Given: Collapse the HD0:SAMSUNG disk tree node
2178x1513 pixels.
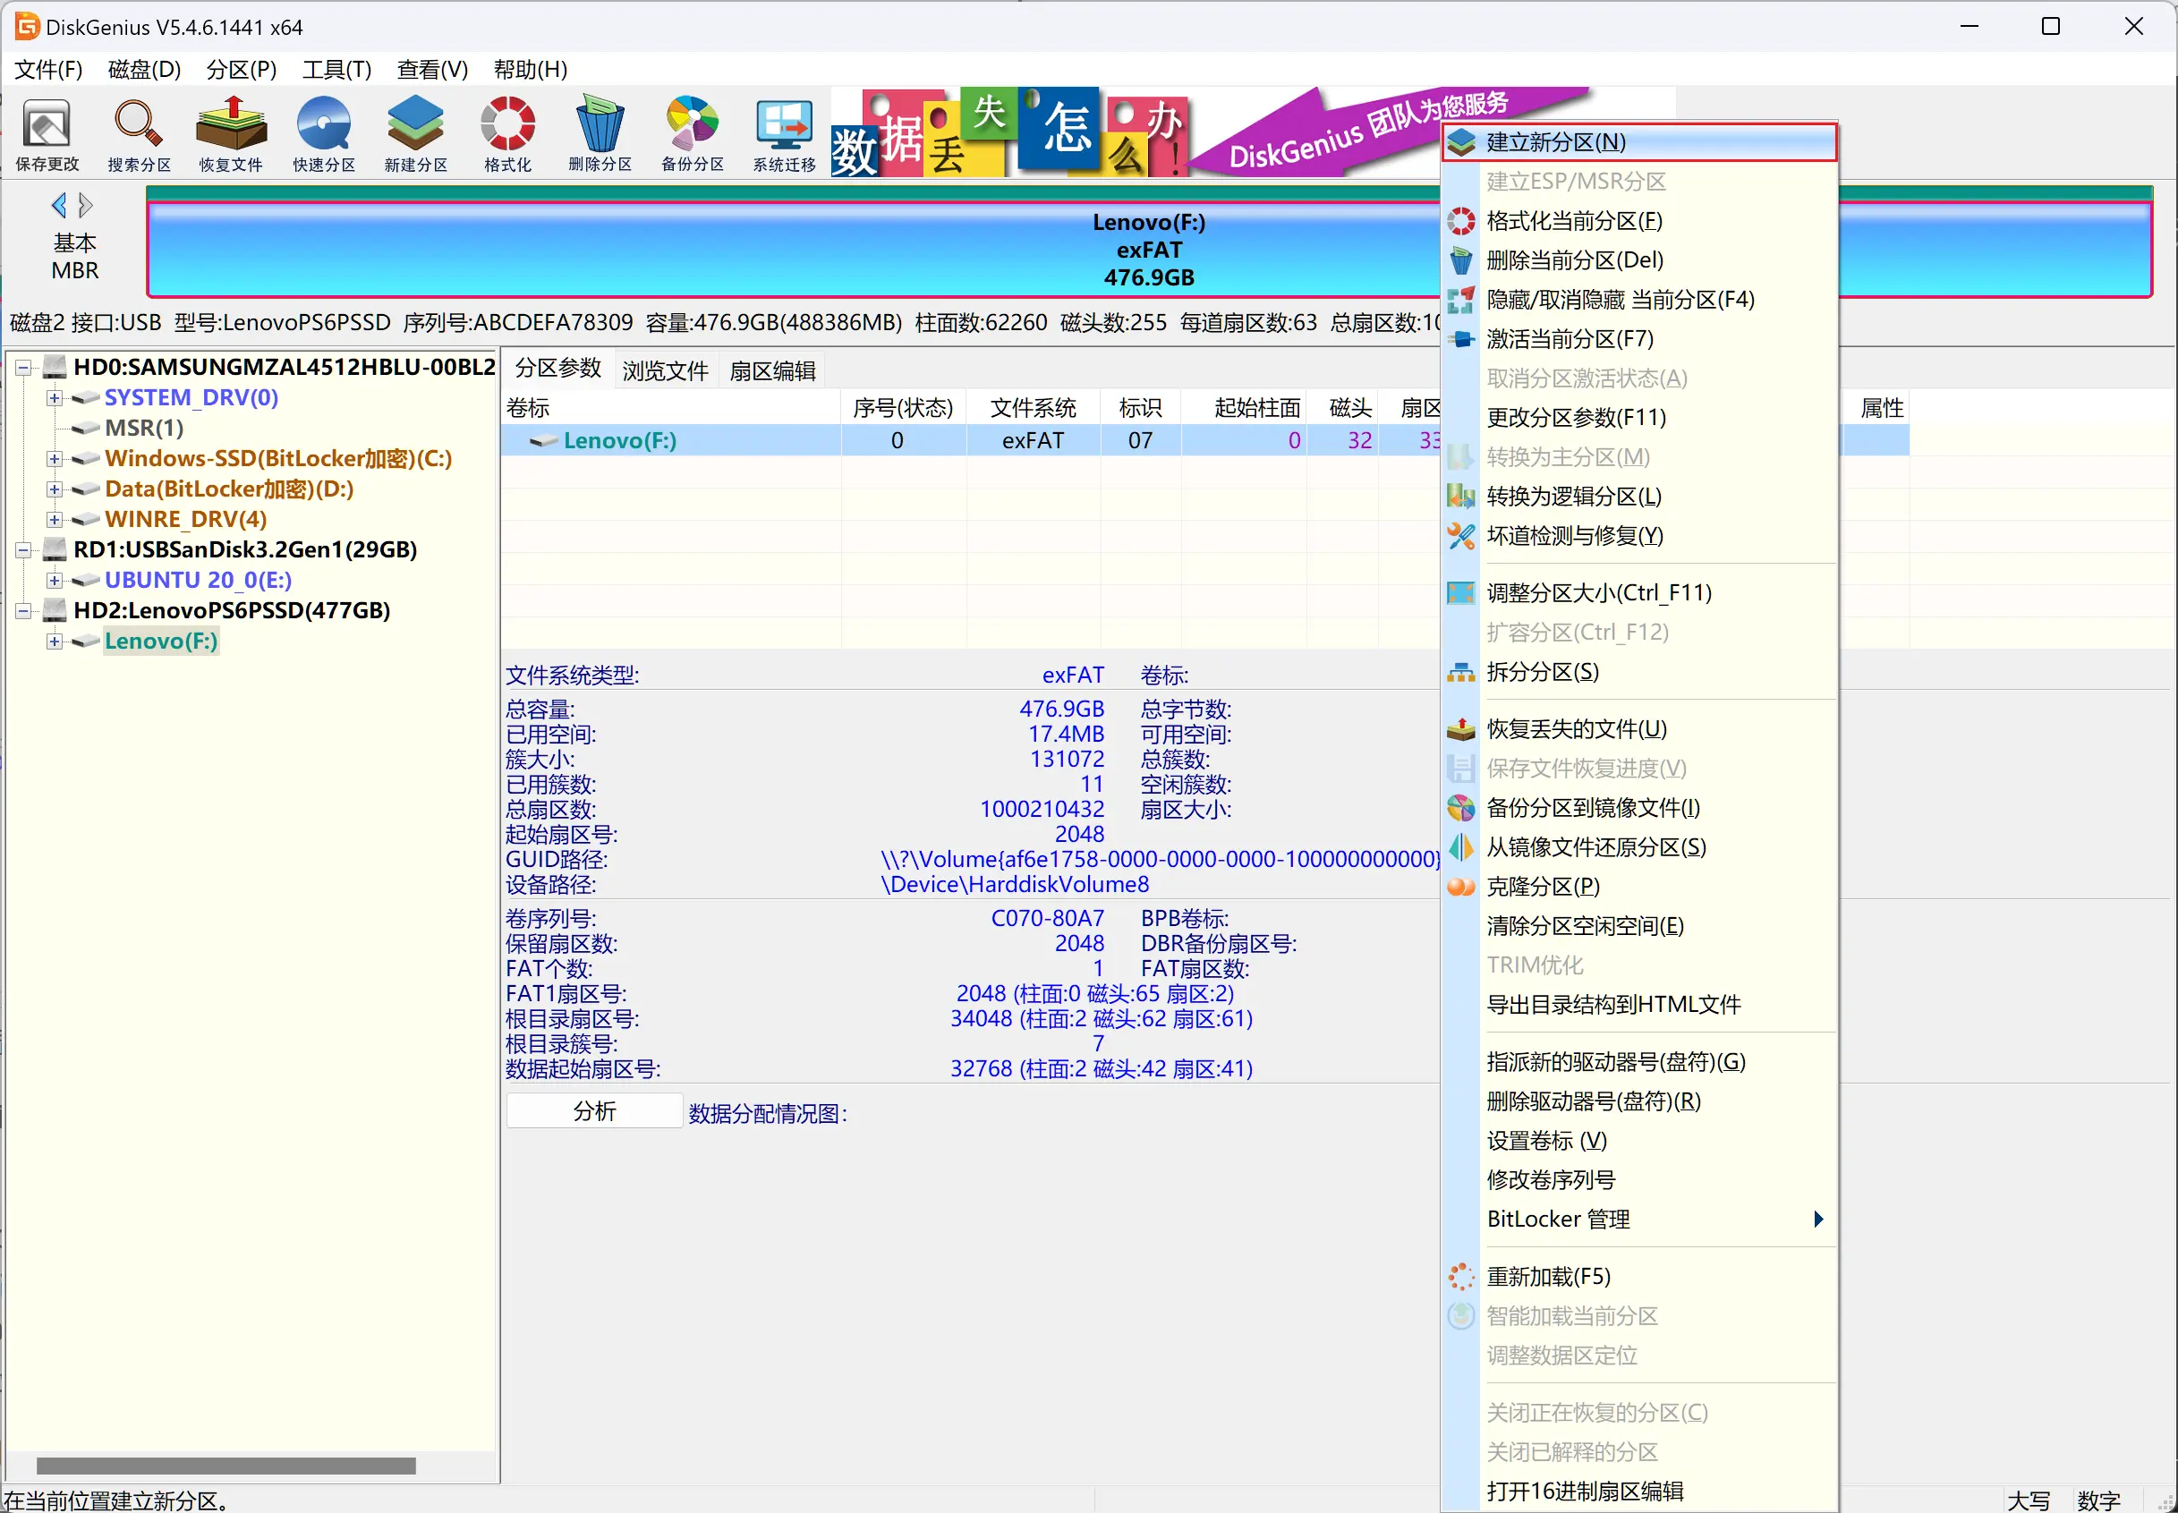Looking at the screenshot, I should click(23, 367).
